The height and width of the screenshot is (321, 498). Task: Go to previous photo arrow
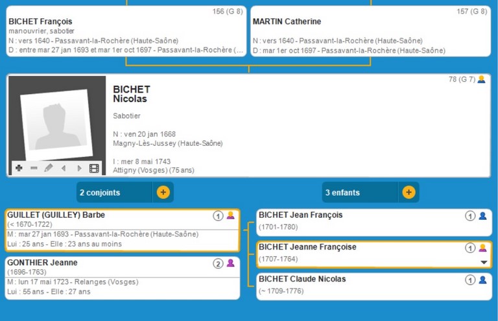point(64,168)
